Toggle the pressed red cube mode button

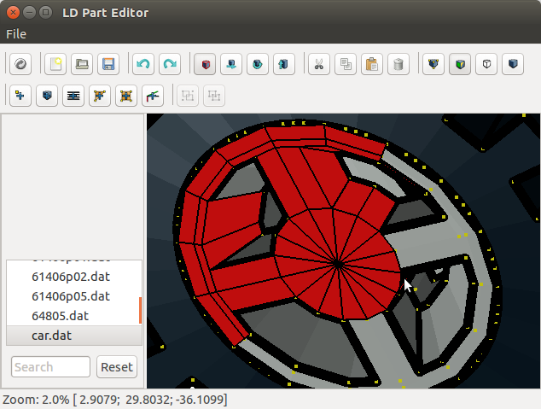[205, 64]
